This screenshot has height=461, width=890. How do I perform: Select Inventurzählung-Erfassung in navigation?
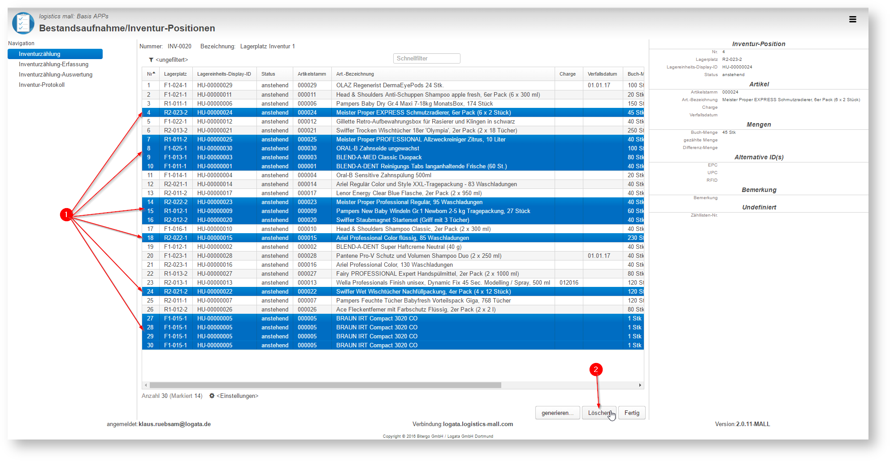pyautogui.click(x=54, y=64)
